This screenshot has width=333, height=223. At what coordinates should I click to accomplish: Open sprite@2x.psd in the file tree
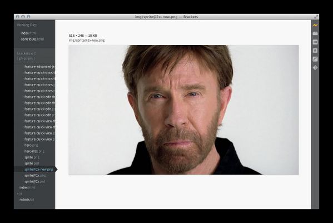coord(34,182)
